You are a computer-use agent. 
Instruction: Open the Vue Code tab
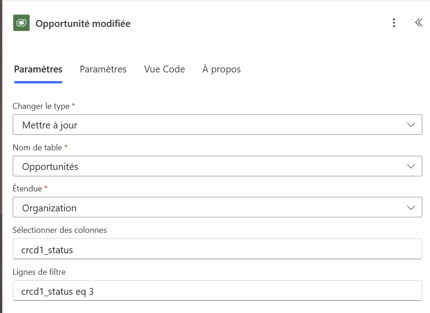point(164,69)
